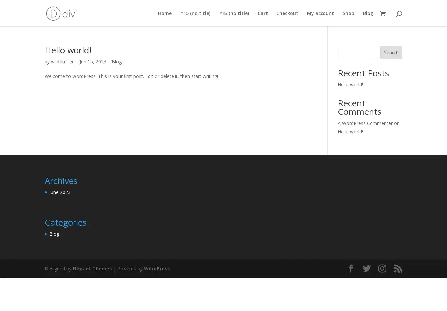Open Blog category in footer

pyautogui.click(x=54, y=234)
